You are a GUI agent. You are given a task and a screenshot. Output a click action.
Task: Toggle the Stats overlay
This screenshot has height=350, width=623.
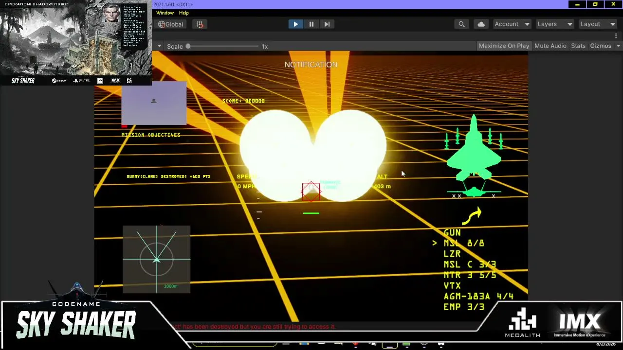click(578, 46)
